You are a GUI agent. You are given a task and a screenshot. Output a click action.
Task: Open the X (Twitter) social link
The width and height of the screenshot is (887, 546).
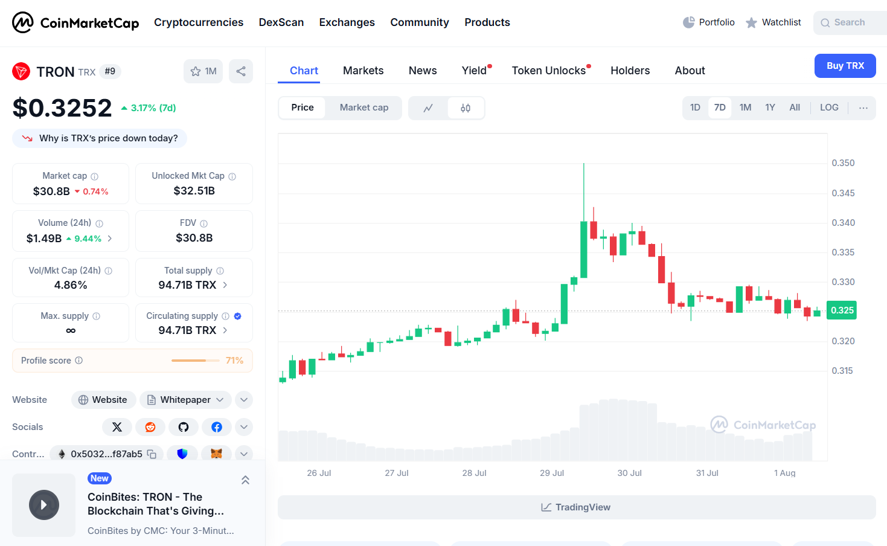pos(117,427)
